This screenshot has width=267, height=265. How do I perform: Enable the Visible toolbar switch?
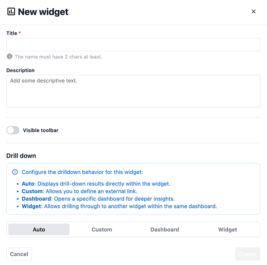13,130
